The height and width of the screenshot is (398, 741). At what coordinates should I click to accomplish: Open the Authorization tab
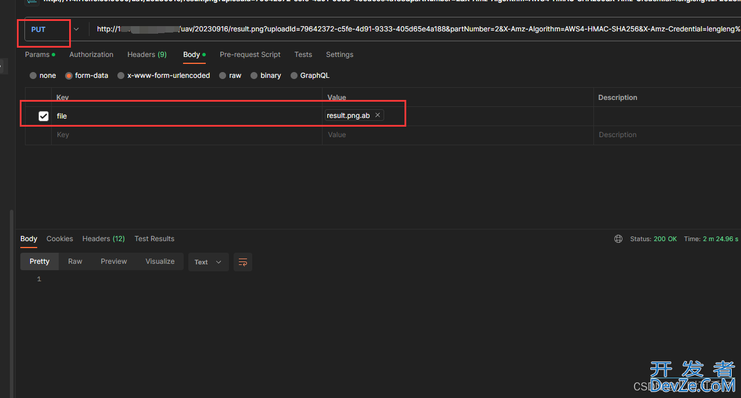click(91, 55)
